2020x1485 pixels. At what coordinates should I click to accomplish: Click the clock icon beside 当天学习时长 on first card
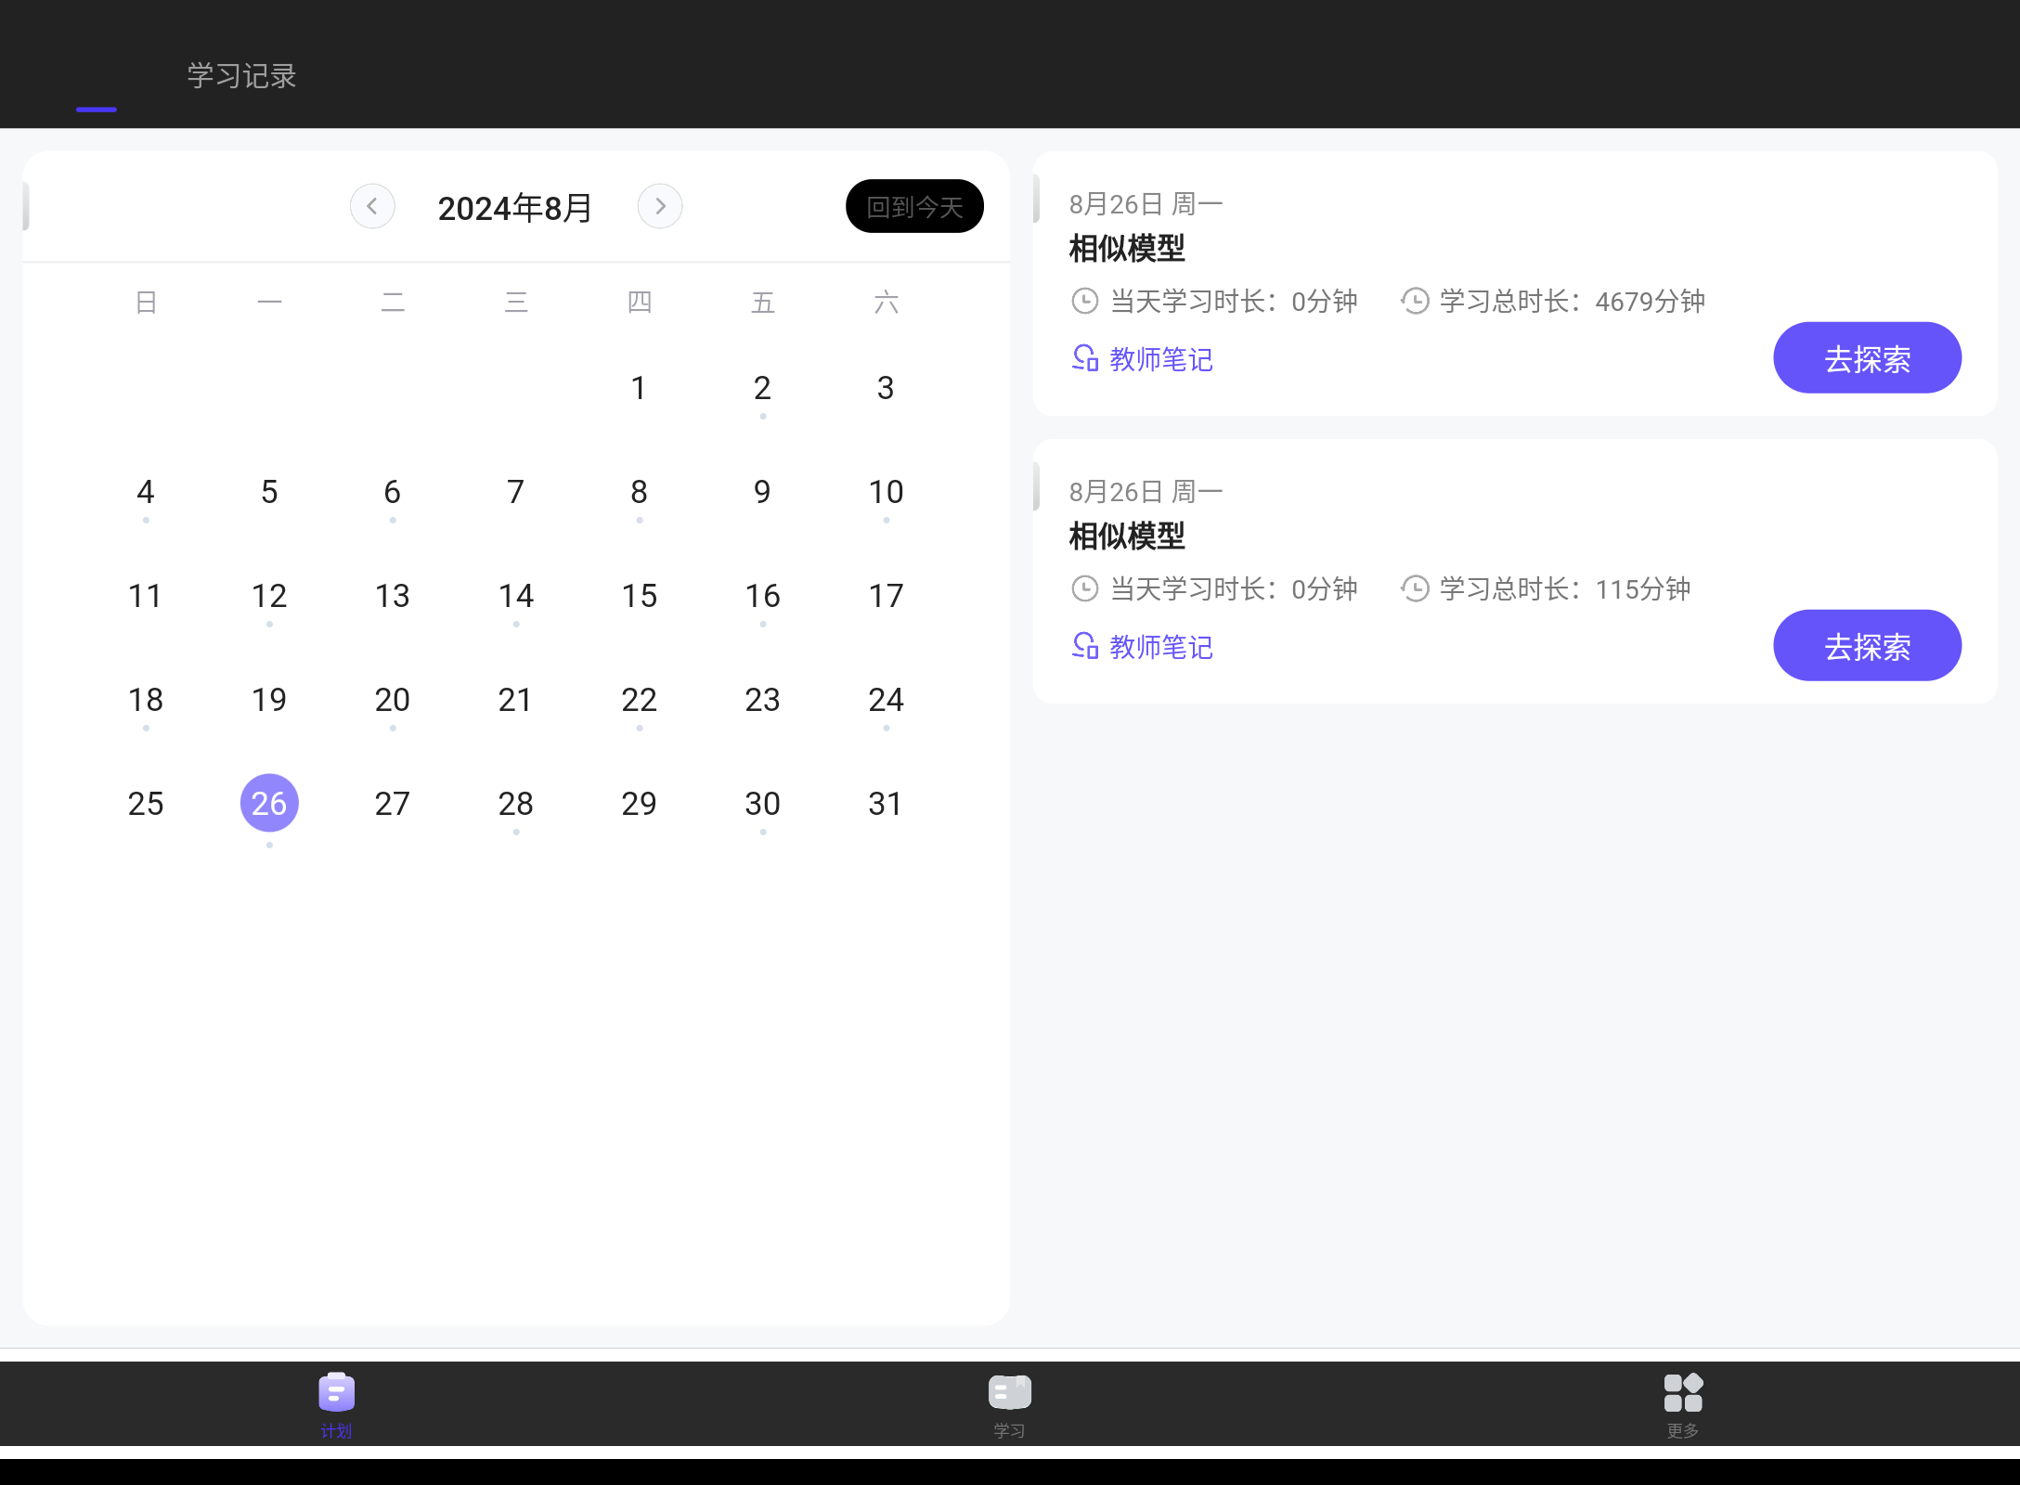pyautogui.click(x=1084, y=301)
